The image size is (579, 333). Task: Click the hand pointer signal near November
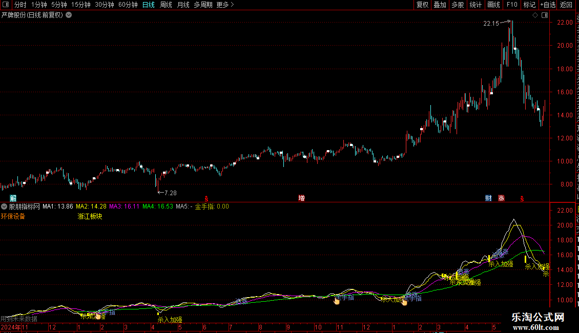337,301
